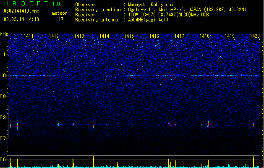Click the 1413 time label
264x168 pixels.
[x=79, y=36]
